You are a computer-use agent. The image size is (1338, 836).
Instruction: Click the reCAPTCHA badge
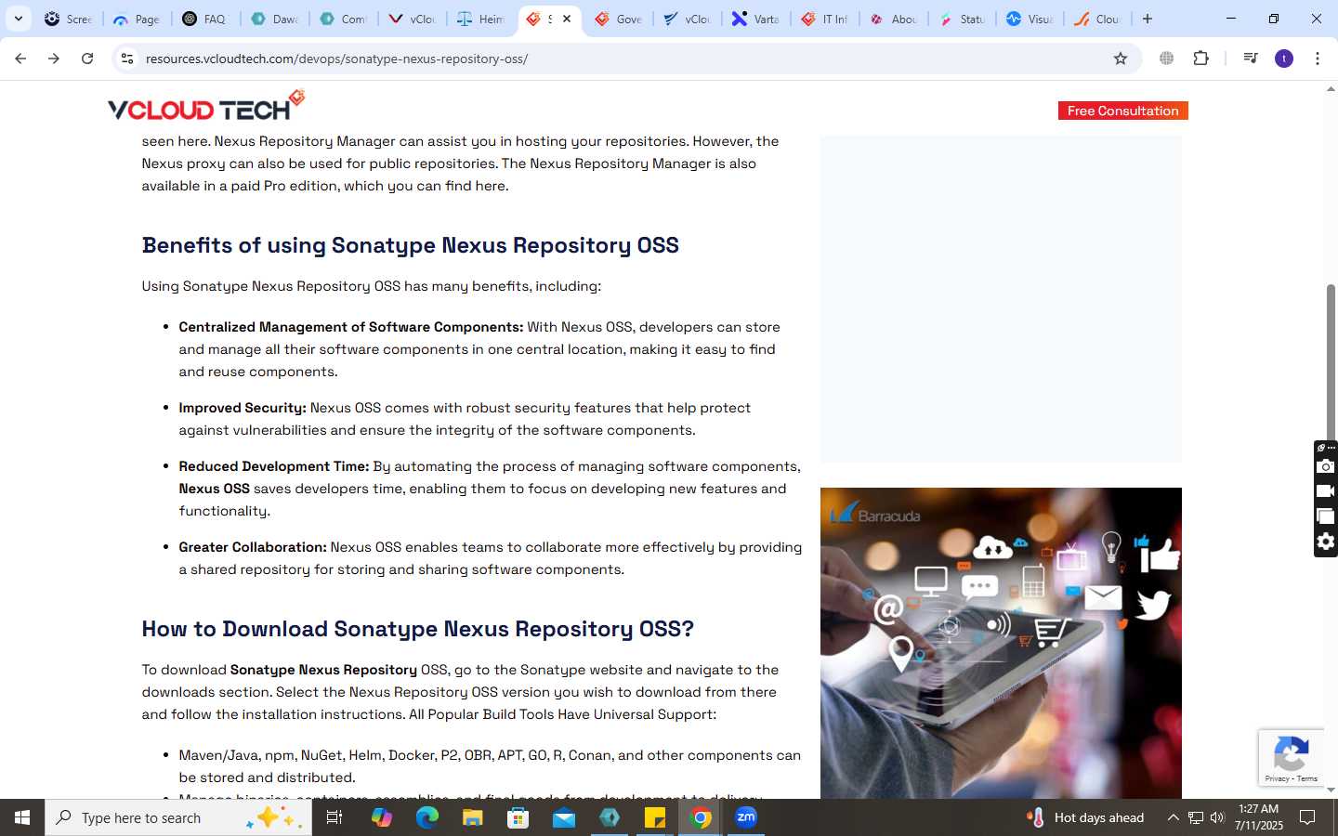point(1292,758)
